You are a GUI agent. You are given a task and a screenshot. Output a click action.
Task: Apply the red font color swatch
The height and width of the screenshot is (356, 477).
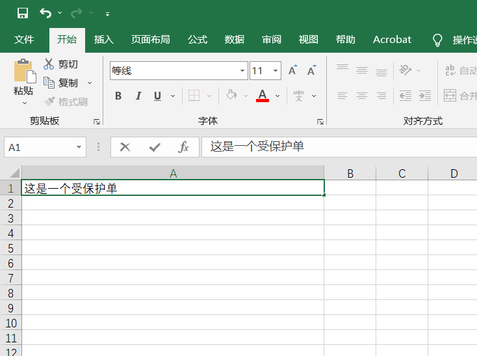tap(263, 96)
